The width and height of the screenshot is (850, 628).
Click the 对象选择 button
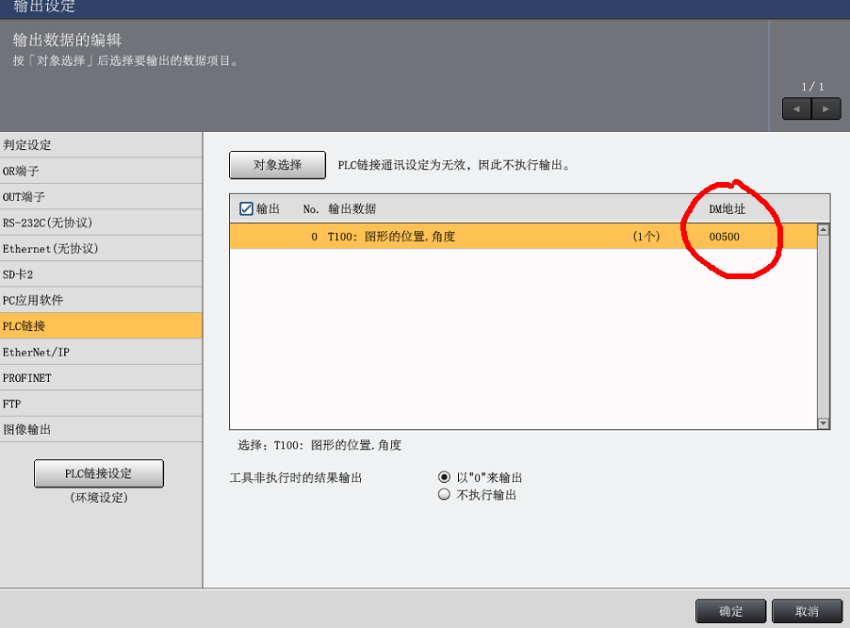[277, 165]
